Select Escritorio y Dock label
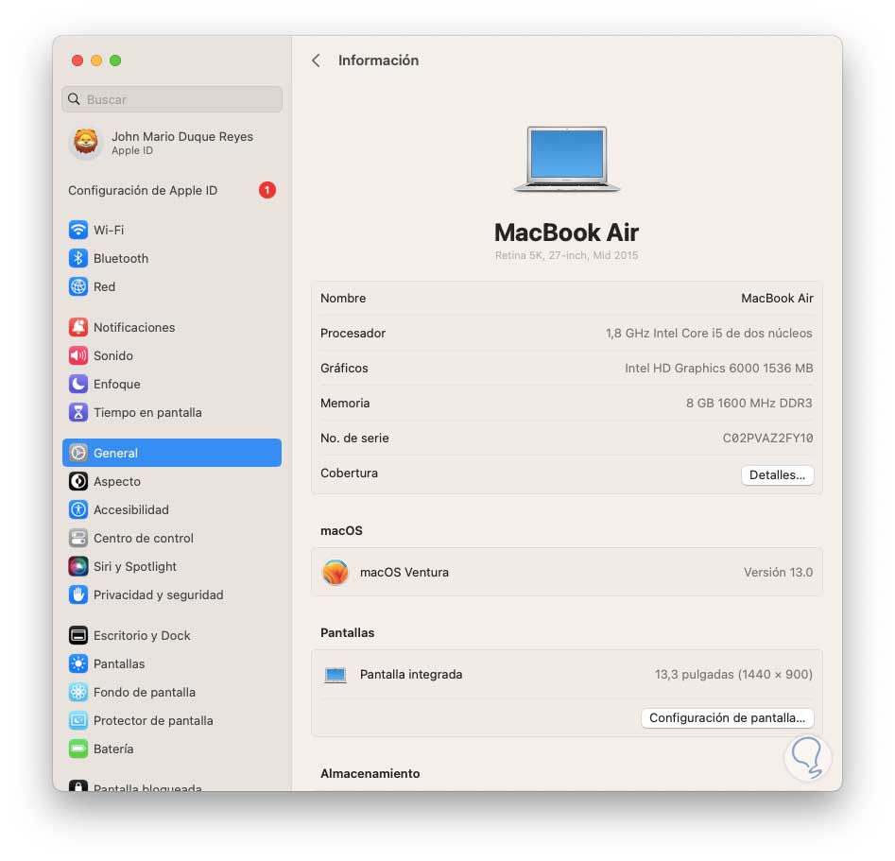This screenshot has width=895, height=861. [142, 635]
